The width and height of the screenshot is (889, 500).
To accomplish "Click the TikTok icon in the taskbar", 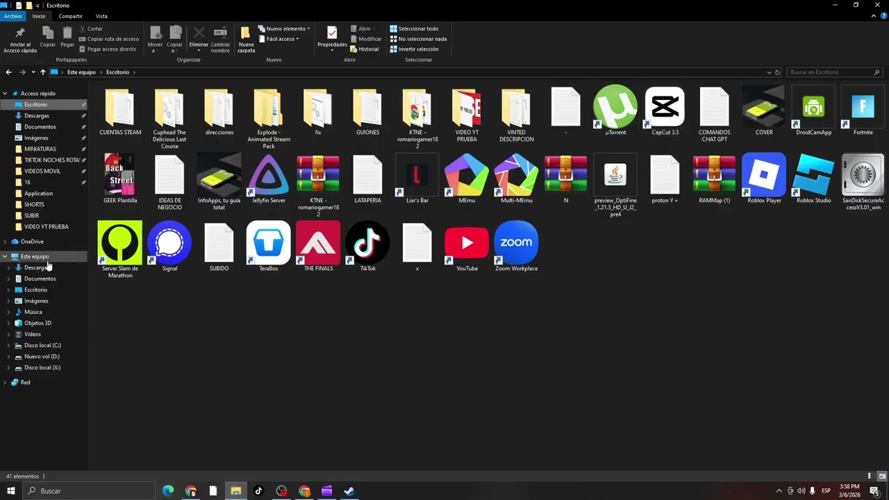I will 258,491.
